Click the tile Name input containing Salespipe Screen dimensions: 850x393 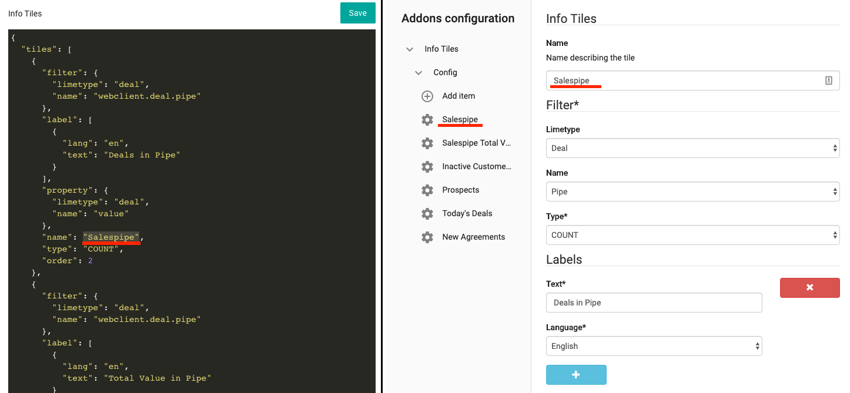pyautogui.click(x=682, y=81)
